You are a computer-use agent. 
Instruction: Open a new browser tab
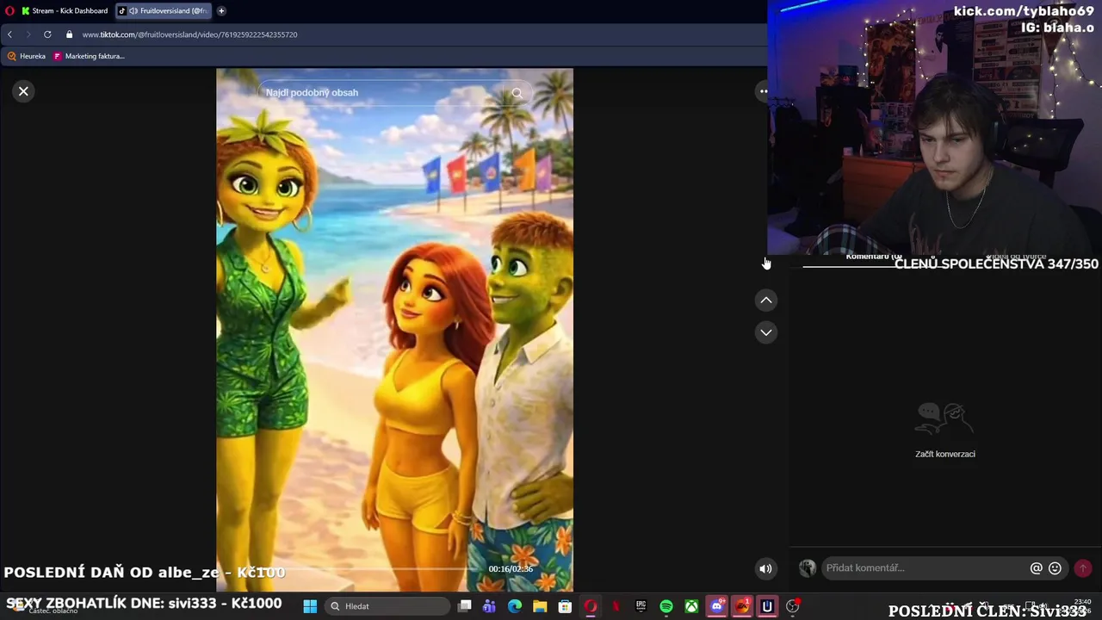click(221, 11)
